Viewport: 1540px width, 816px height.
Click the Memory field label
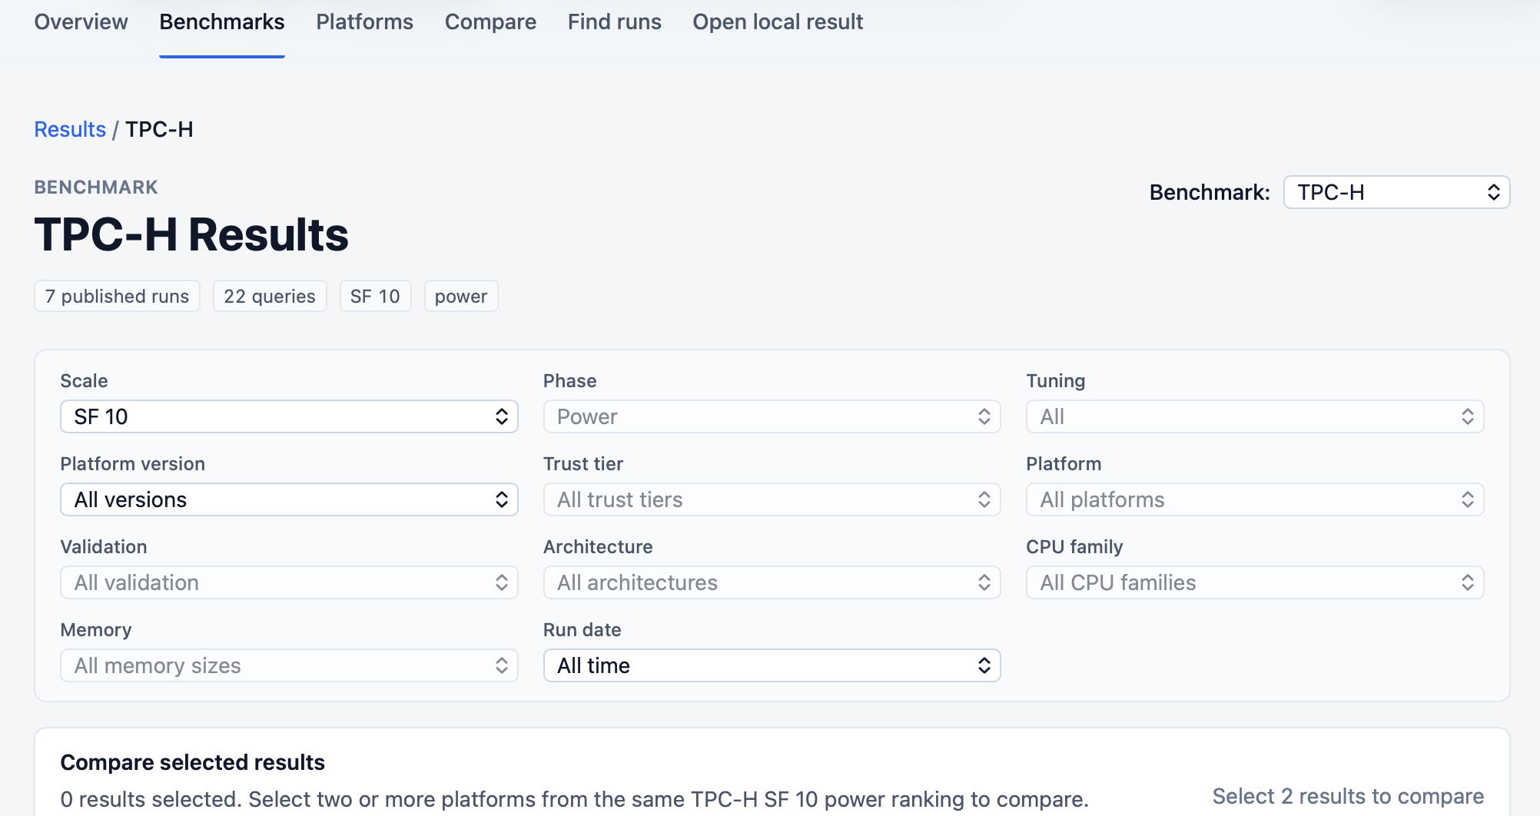(96, 630)
